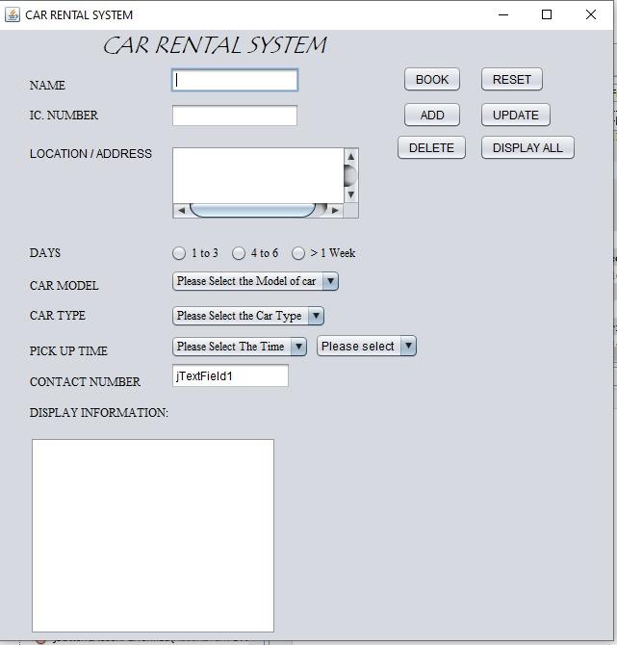The height and width of the screenshot is (645, 617).
Task: Click the address box scroll left arrow
Action: pyautogui.click(x=181, y=211)
